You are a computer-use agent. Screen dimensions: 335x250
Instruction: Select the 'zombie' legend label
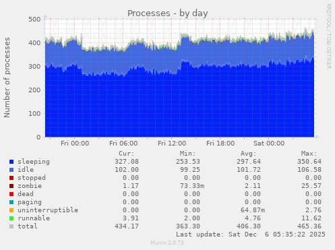(30, 186)
